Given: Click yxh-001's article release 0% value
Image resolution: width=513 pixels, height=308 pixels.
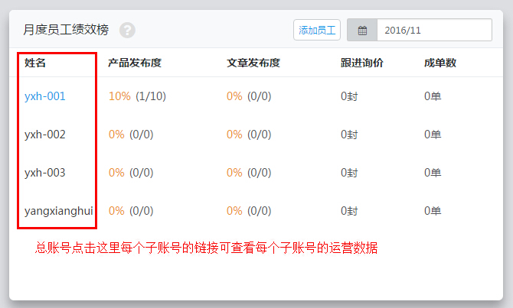Looking at the screenshot, I should click(x=234, y=96).
